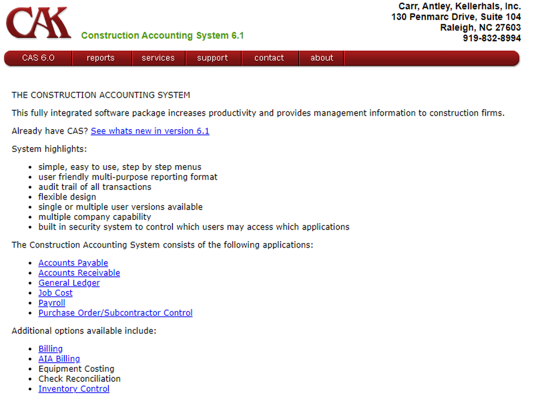Click the 'This fully integrated software package' paragraph
This screenshot has width=544, height=405.
pyautogui.click(x=258, y=113)
